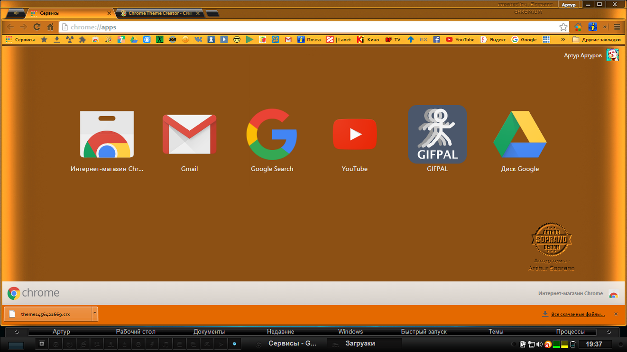
Task: Open the Кино bookmark
Action: (368, 40)
